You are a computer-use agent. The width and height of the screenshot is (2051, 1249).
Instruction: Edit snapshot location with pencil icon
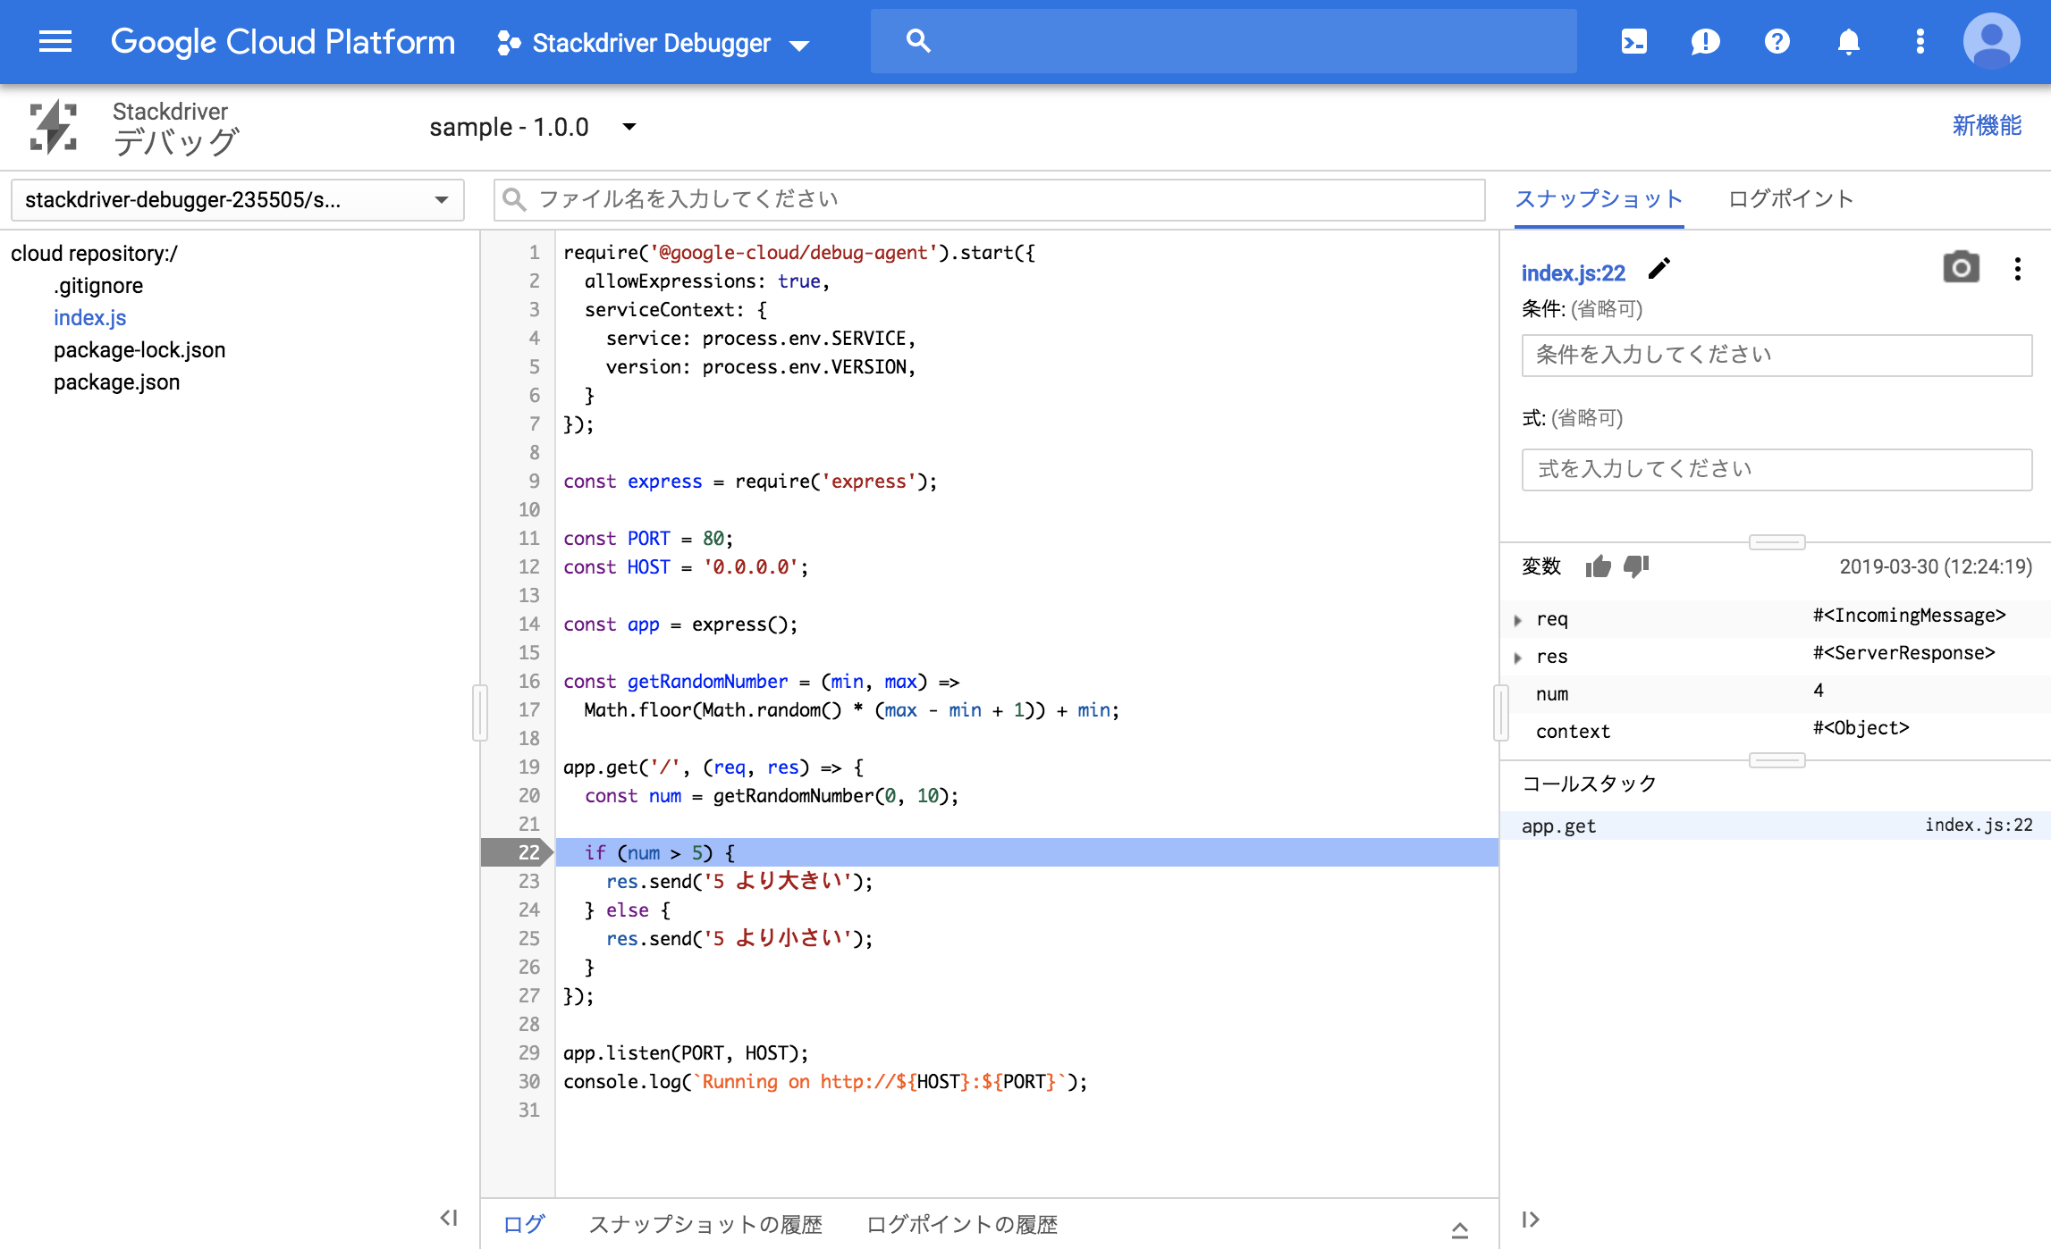point(1659,269)
